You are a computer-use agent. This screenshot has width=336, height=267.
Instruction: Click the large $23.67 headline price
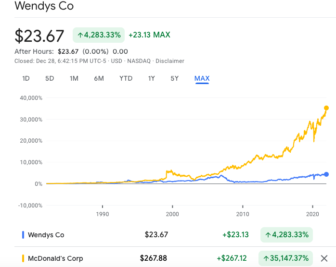pyautogui.click(x=39, y=36)
